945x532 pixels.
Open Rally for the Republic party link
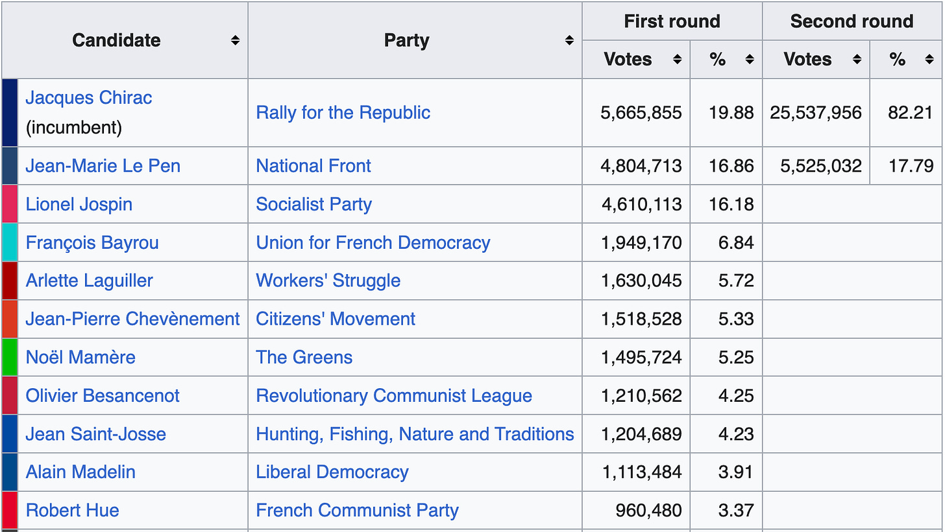(343, 113)
